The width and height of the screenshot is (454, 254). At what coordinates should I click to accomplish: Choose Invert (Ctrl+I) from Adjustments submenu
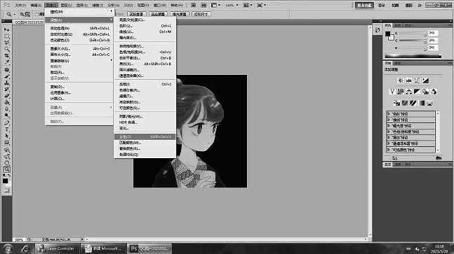[145, 84]
